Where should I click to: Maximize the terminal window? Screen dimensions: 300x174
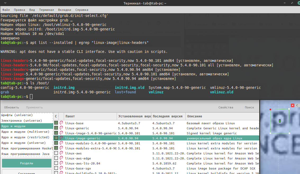pyautogui.click(x=292, y=3)
